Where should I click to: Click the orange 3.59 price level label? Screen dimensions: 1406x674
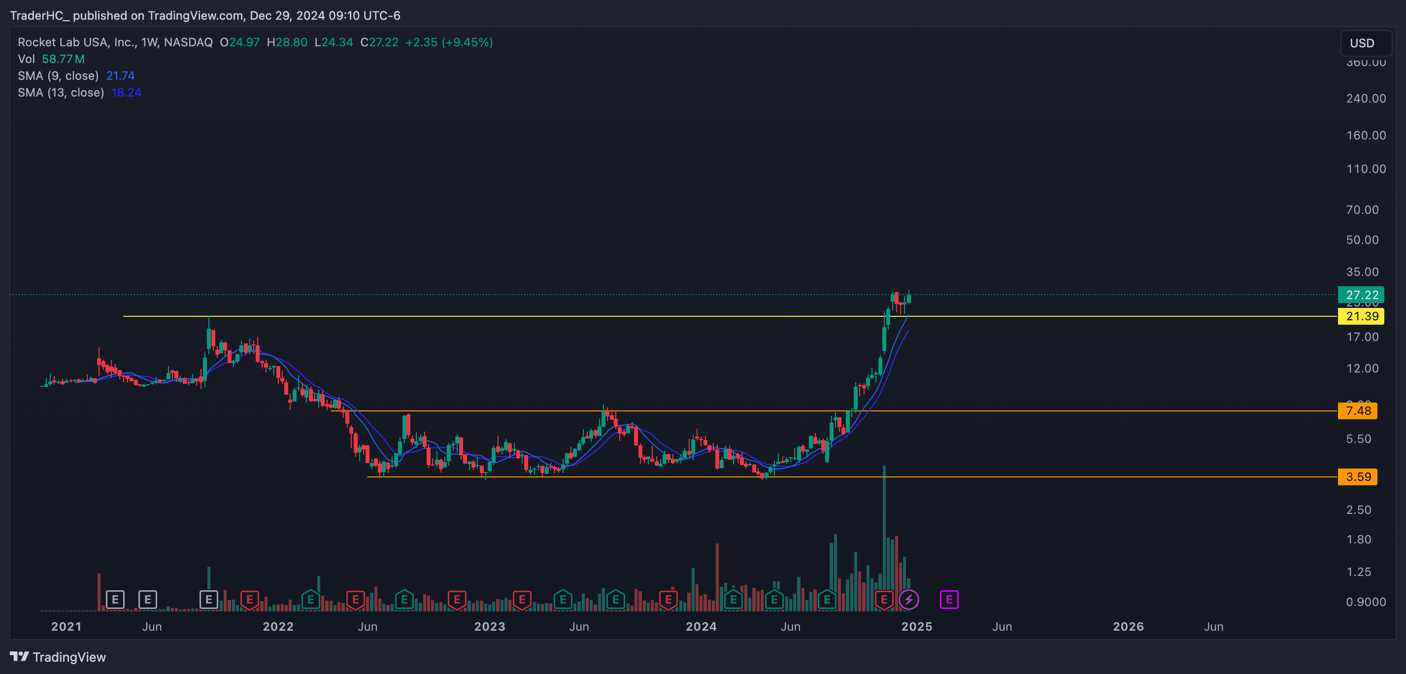[1357, 476]
